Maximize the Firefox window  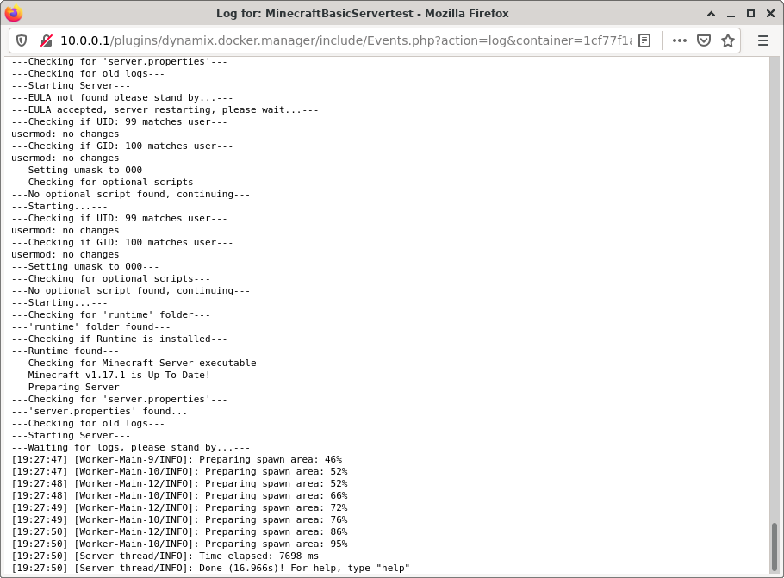(750, 14)
